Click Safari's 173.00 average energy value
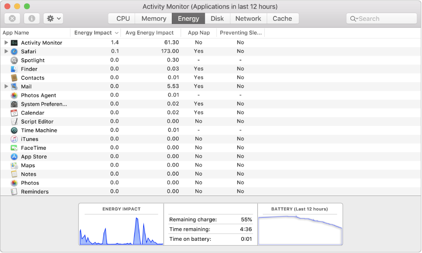Screen dimensions: 422x253 tap(170, 51)
